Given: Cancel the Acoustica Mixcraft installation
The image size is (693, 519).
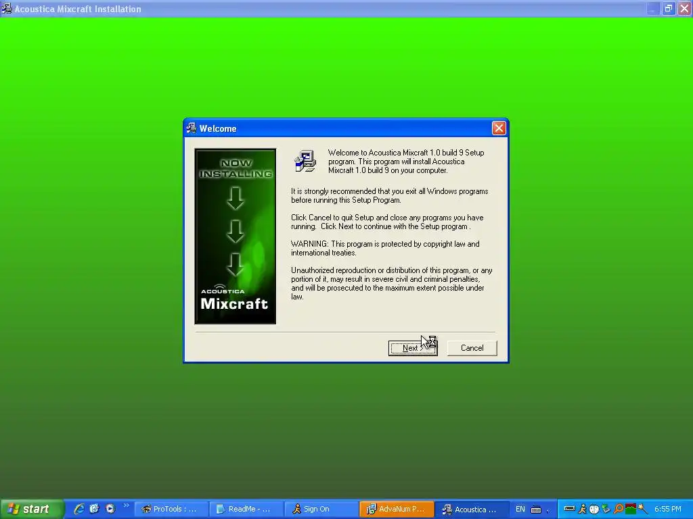Looking at the screenshot, I should point(472,348).
